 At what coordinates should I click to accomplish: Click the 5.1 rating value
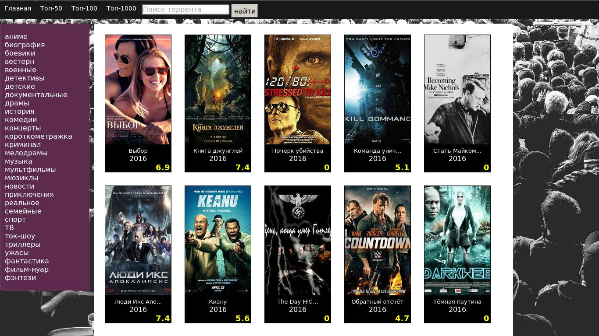pos(402,168)
